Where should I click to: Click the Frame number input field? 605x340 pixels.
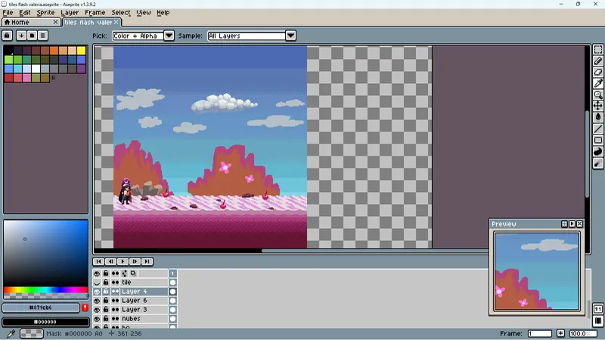(539, 333)
